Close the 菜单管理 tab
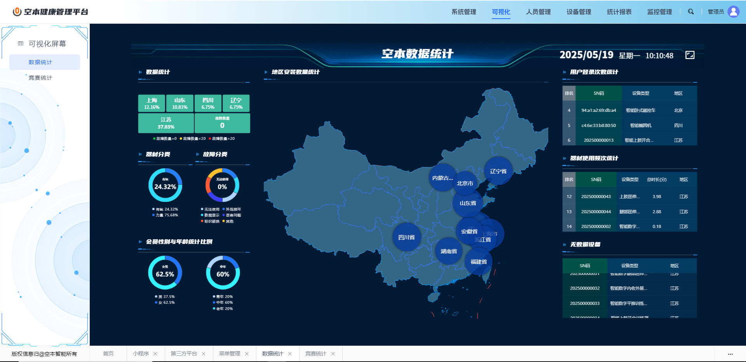This screenshot has height=362, width=746. (247, 354)
